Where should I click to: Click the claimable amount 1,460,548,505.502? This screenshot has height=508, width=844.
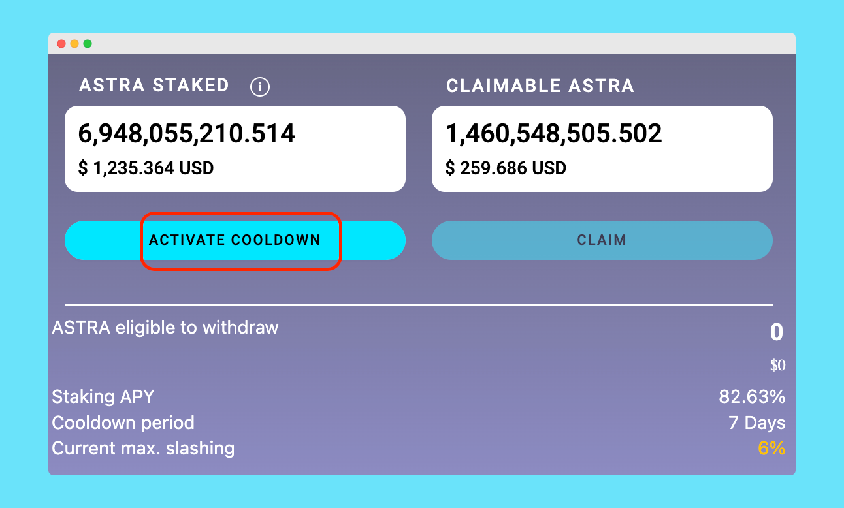click(554, 135)
